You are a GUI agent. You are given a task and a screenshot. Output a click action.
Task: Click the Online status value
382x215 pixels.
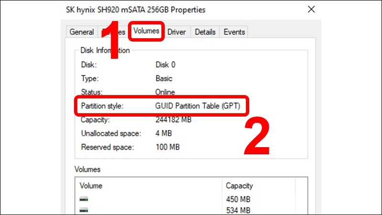pyautogui.click(x=165, y=92)
